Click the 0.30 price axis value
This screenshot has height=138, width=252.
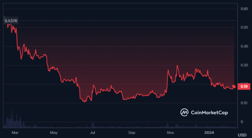click(x=244, y=65)
